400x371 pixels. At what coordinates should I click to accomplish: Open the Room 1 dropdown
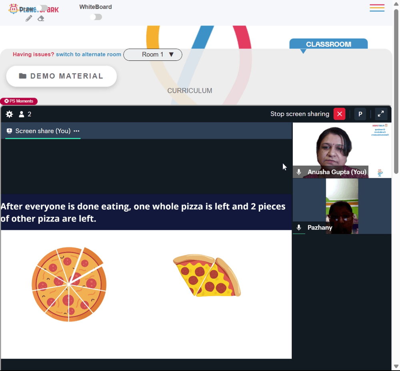(153, 55)
